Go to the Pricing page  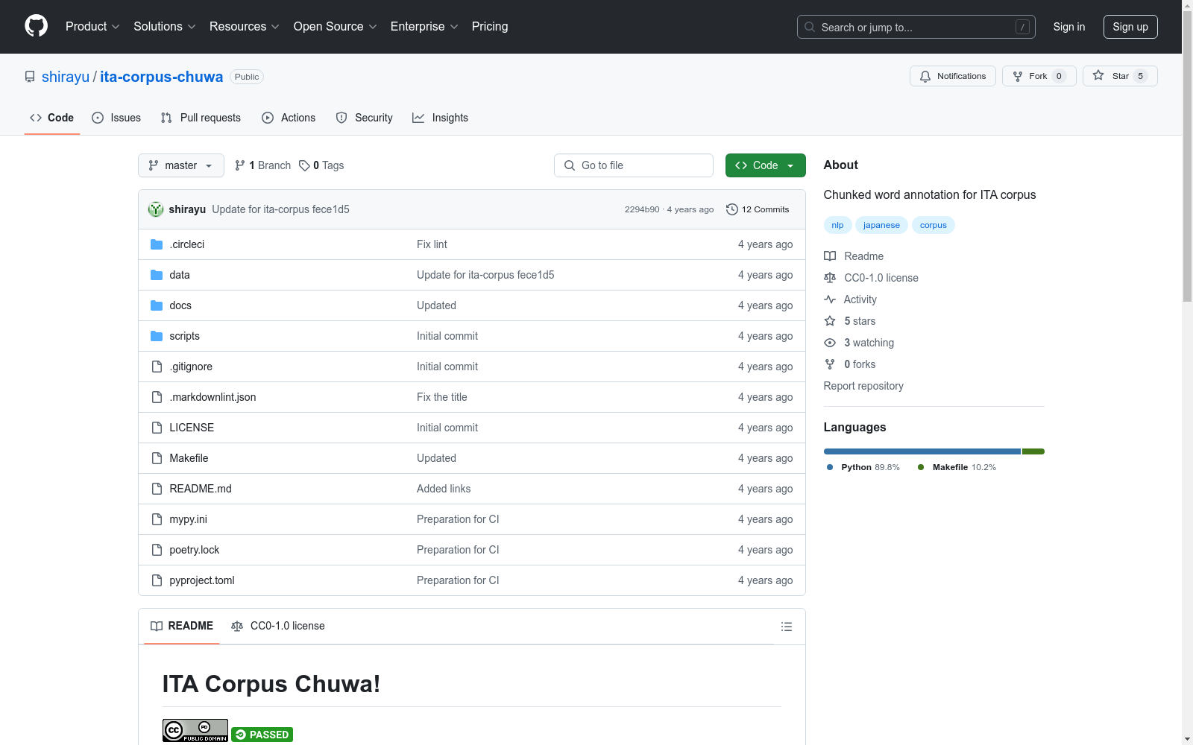click(x=490, y=27)
